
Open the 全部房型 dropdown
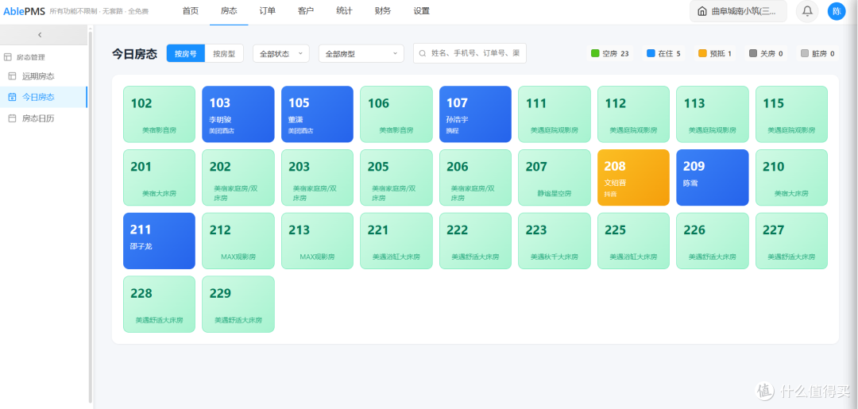[x=361, y=53]
